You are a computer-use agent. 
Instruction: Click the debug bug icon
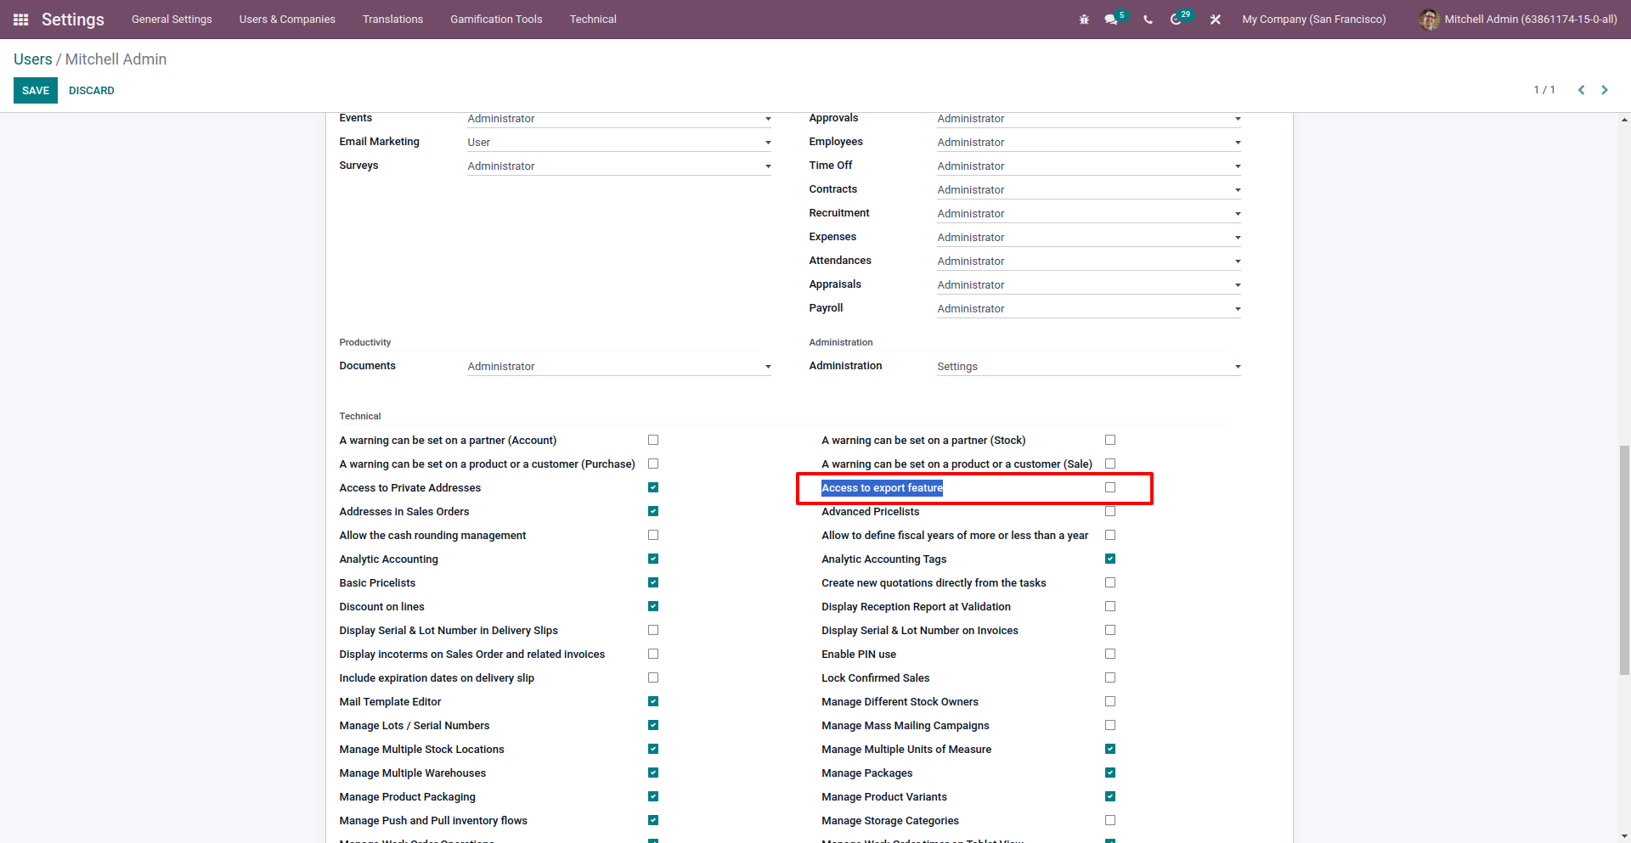[x=1084, y=20]
